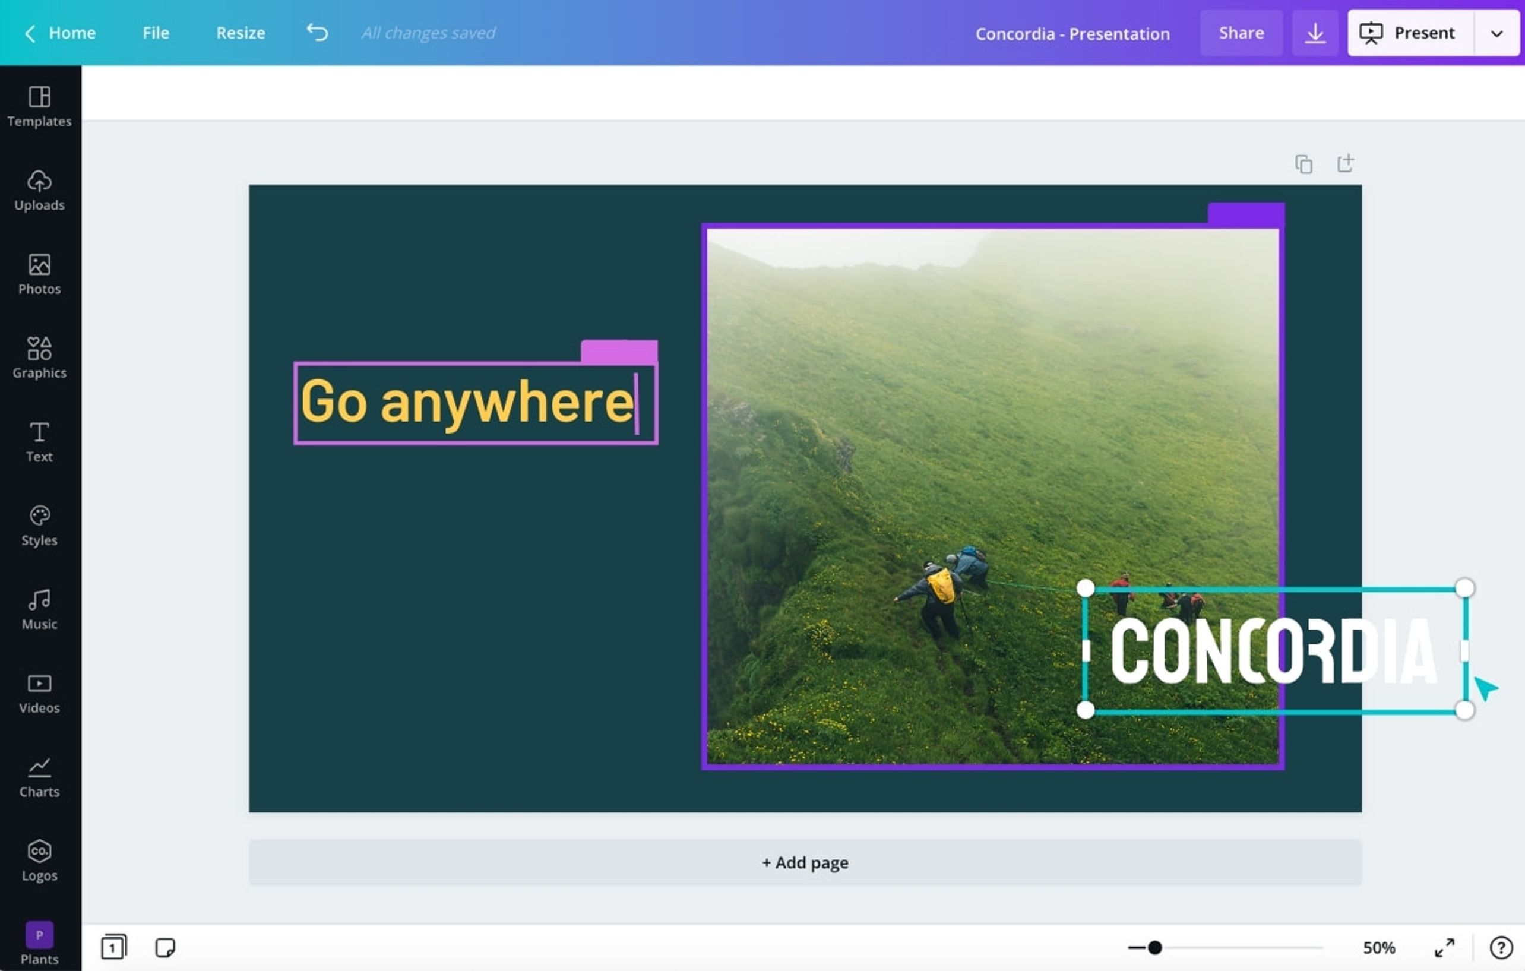Open the Music panel
This screenshot has height=971, width=1525.
click(39, 609)
